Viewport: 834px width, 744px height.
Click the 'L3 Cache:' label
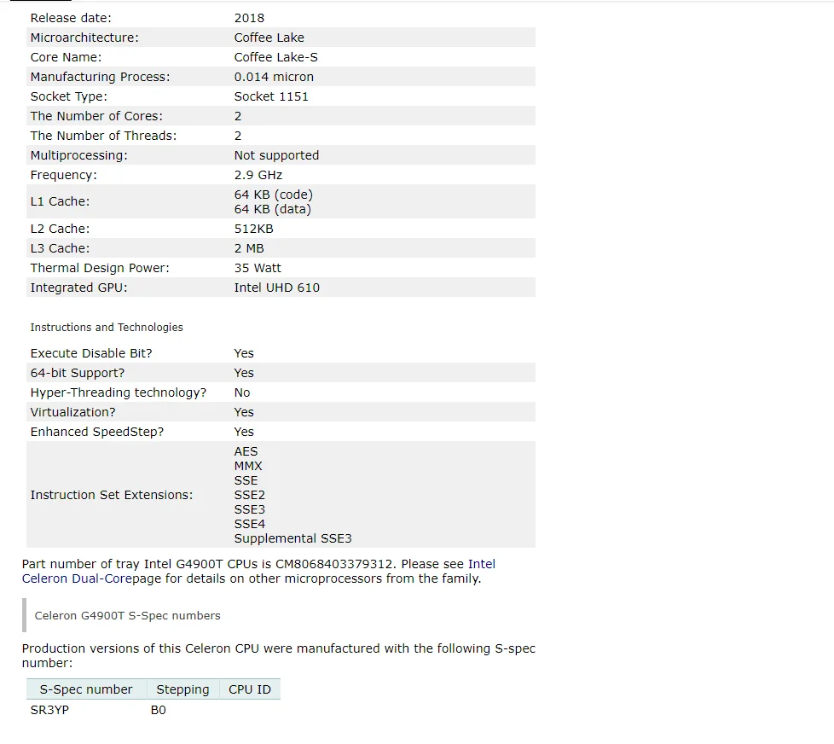[x=60, y=248]
